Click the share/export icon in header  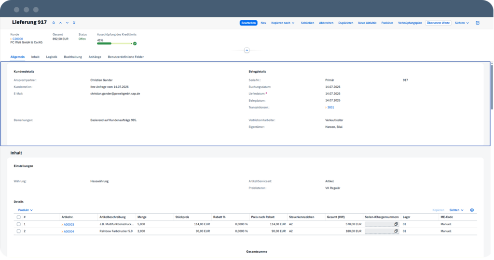click(x=478, y=23)
